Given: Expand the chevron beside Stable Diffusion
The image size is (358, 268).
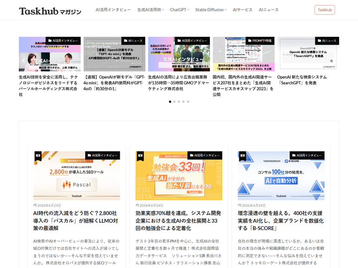Looking at the screenshot, I should click(225, 10).
